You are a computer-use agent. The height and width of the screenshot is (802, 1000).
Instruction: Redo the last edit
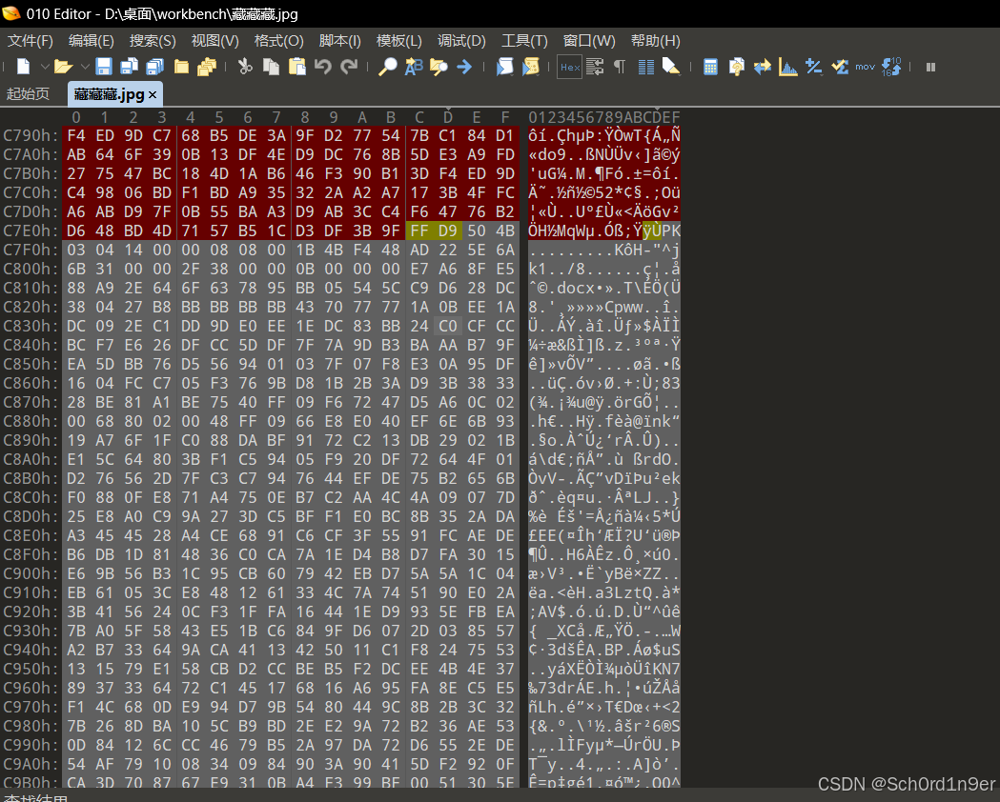point(349,67)
